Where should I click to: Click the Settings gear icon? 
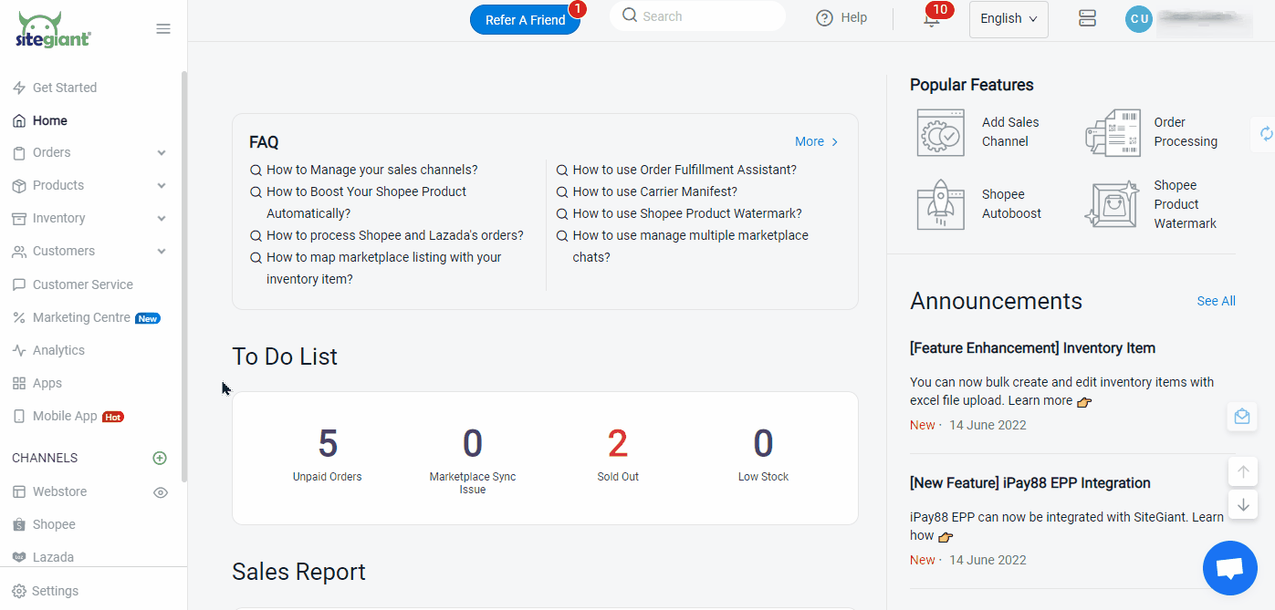click(x=19, y=591)
